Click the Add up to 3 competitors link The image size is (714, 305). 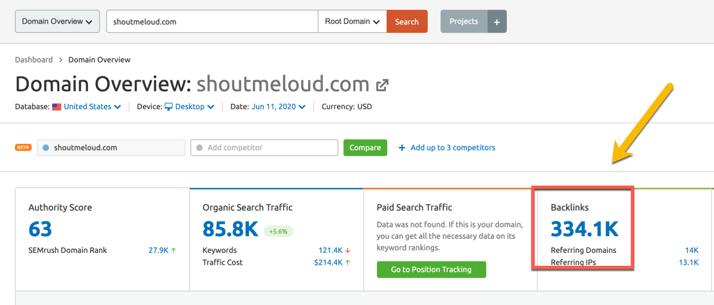(x=453, y=148)
